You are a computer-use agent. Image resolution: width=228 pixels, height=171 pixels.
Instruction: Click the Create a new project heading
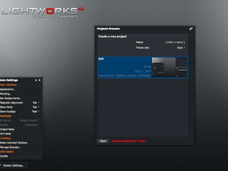click(113, 36)
